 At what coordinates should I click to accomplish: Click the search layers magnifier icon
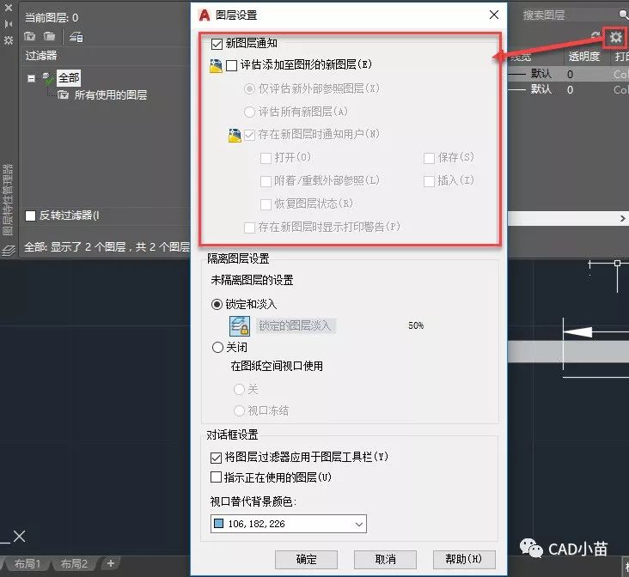coord(623,15)
